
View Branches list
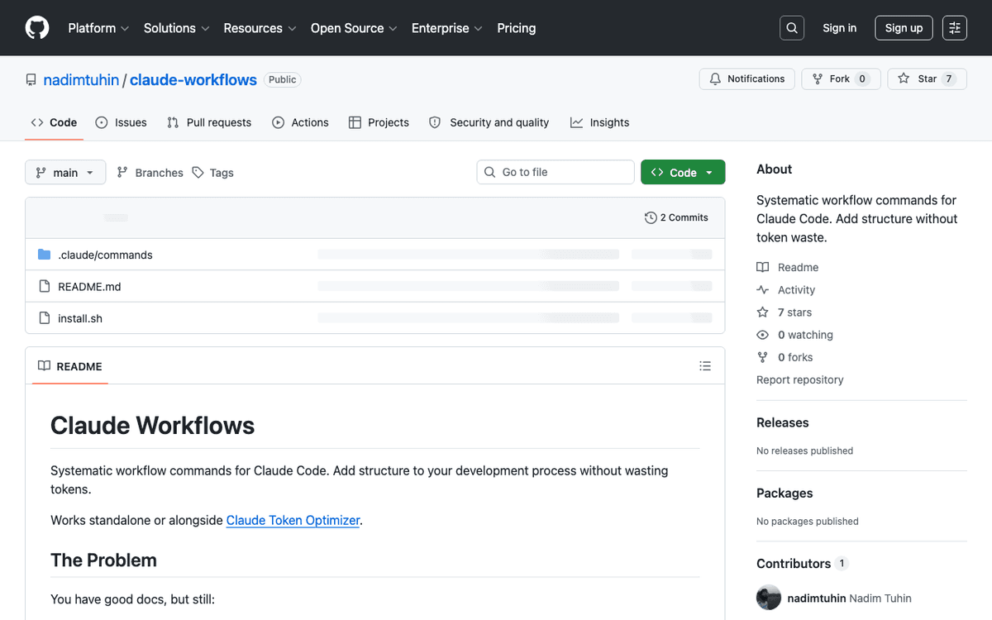[x=150, y=172]
